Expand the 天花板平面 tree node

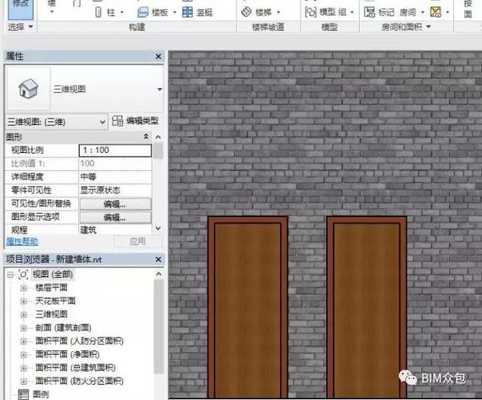click(23, 301)
